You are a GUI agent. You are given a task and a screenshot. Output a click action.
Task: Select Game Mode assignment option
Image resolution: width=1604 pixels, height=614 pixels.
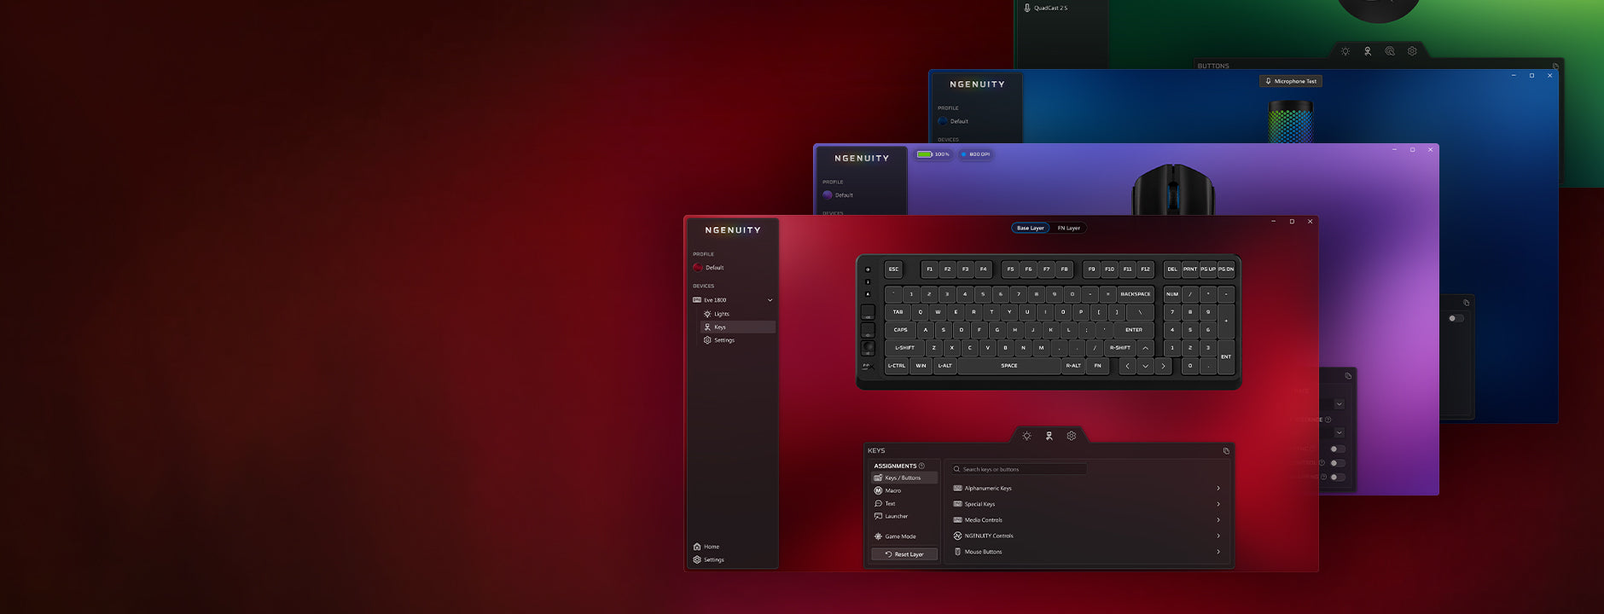(895, 536)
